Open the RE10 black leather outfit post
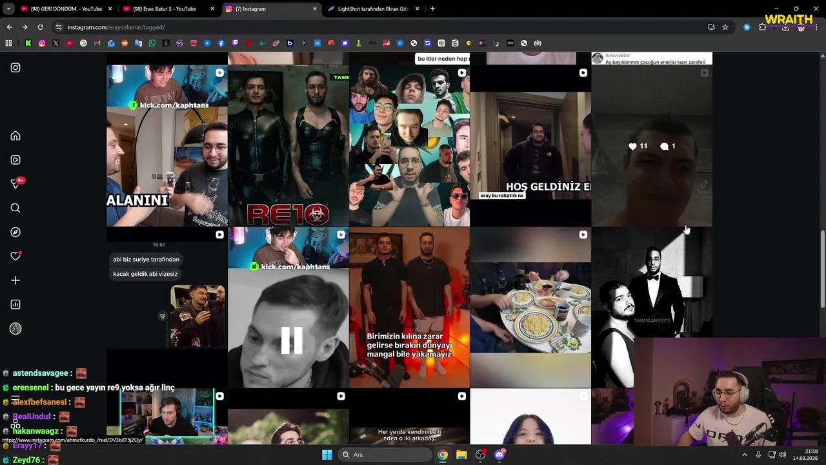The height and width of the screenshot is (465, 826). click(288, 145)
